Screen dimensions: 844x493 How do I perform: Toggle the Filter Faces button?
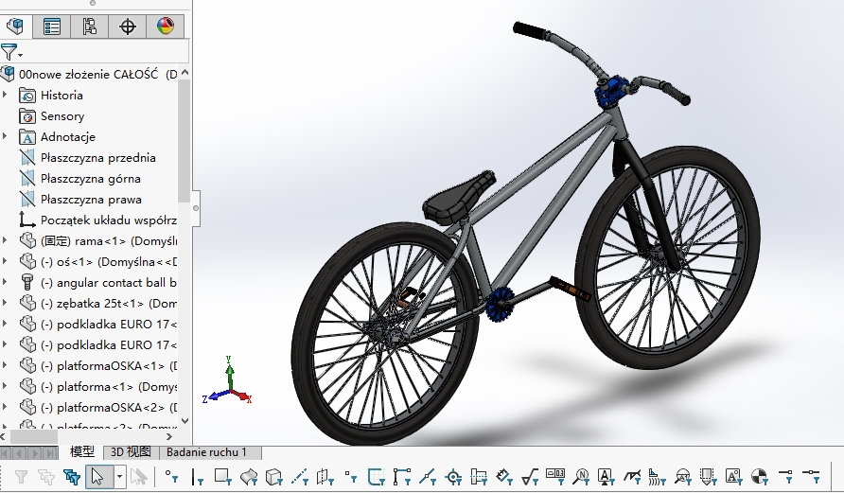coord(223,477)
